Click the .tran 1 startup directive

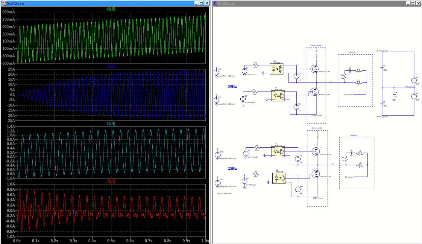224,193
